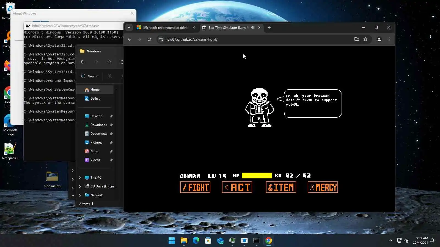Select the Microsoft Edge desktop shortcut

(x=10, y=125)
